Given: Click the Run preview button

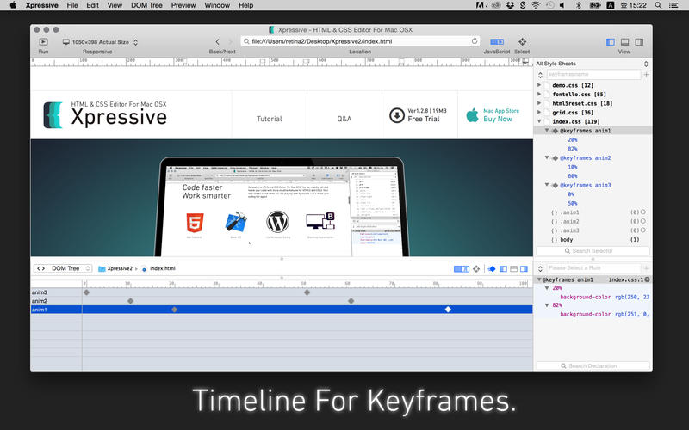Looking at the screenshot, I should point(43,41).
